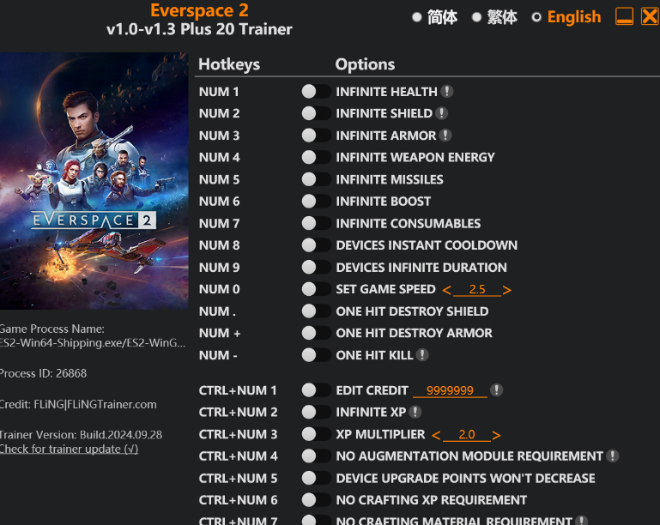The height and width of the screenshot is (525, 660).
Task: Increase XP multiplier with right arrow
Action: click(x=497, y=435)
